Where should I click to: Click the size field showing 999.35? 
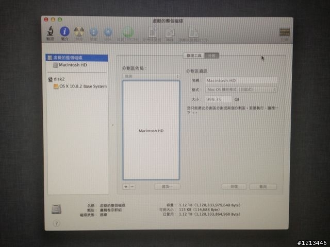[218, 99]
